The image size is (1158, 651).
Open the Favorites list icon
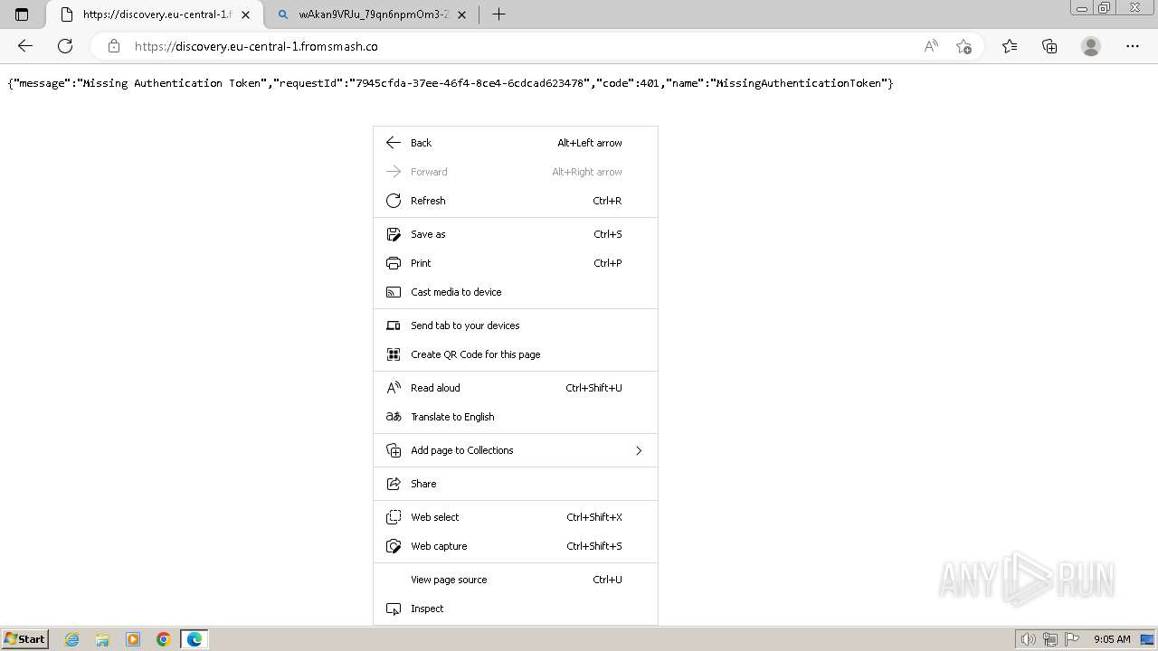[1010, 46]
